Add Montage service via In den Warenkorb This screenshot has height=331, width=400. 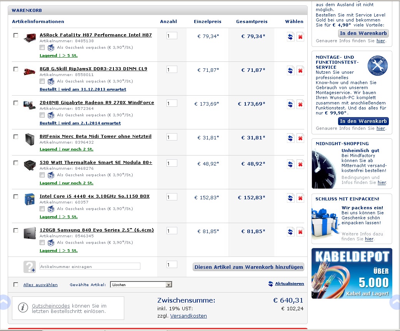coord(363,121)
